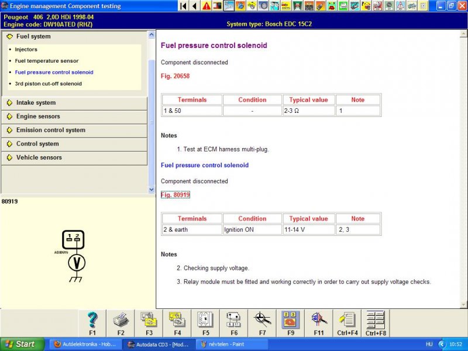Open the Ctrl+F4 notes icon
This screenshot has height=351, width=468.
coord(347,324)
